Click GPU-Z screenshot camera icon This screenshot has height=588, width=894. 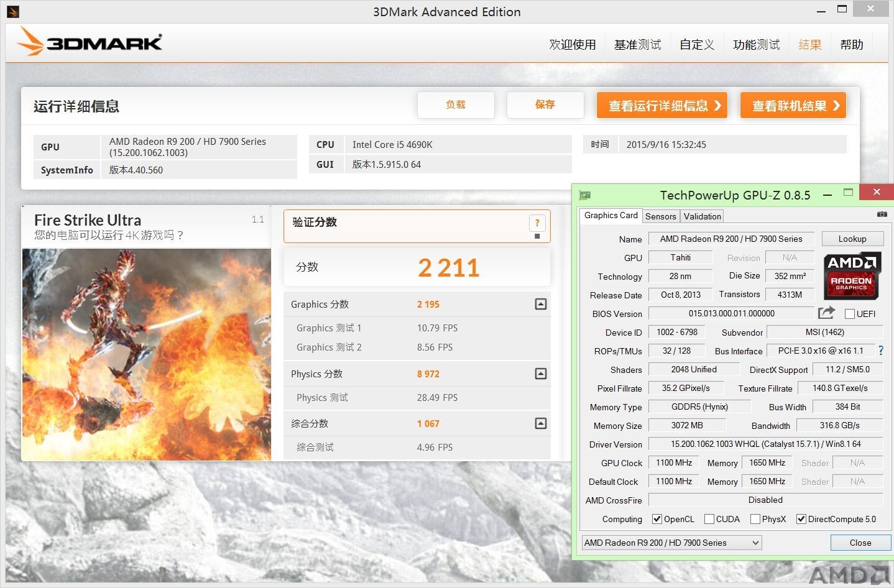tap(882, 214)
